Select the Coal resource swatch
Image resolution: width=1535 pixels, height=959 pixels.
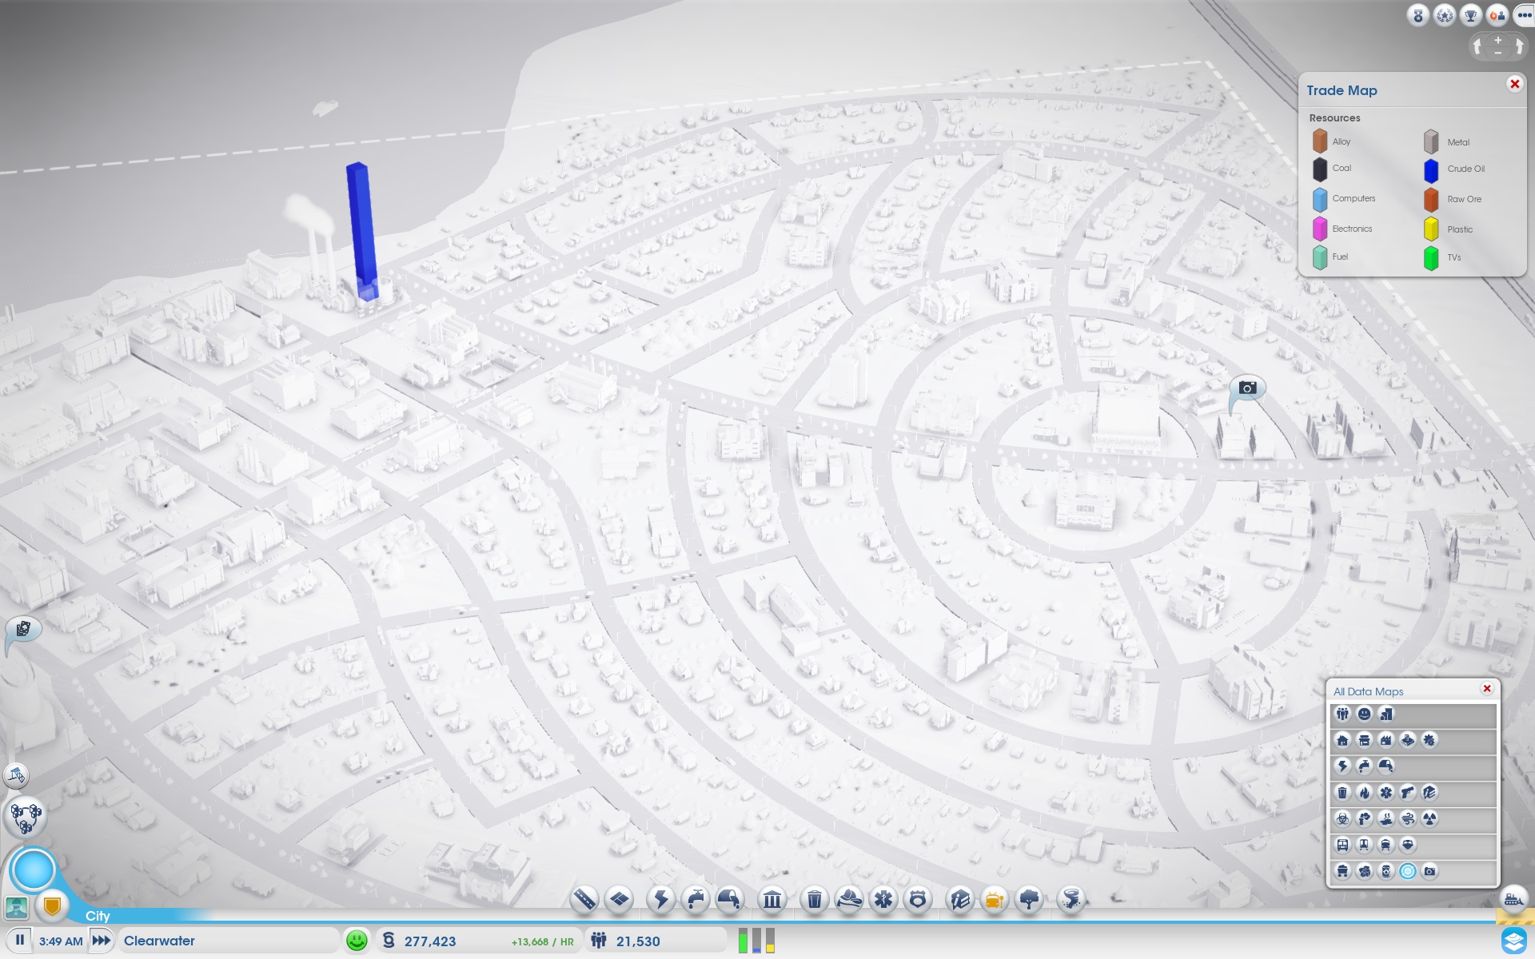pyautogui.click(x=1320, y=169)
